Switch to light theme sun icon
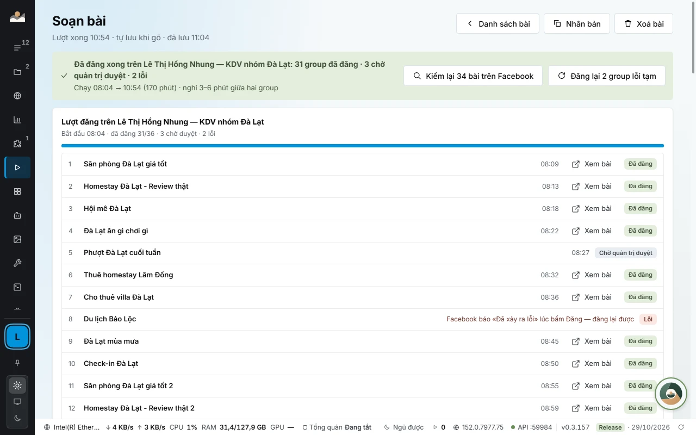The height and width of the screenshot is (435, 696). (x=17, y=386)
